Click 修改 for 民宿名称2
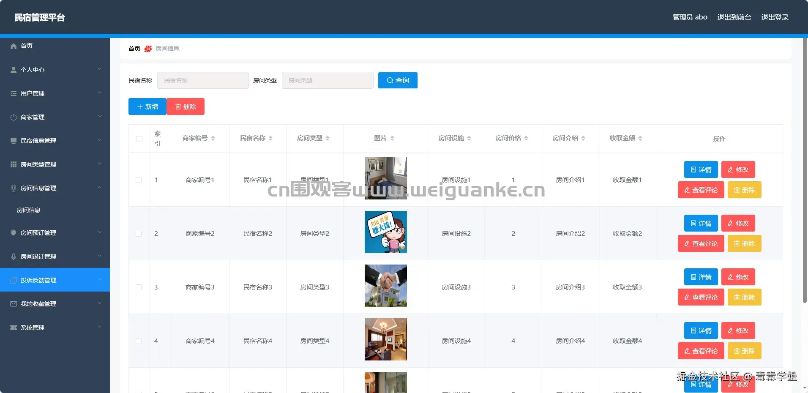This screenshot has width=808, height=393. pos(738,223)
